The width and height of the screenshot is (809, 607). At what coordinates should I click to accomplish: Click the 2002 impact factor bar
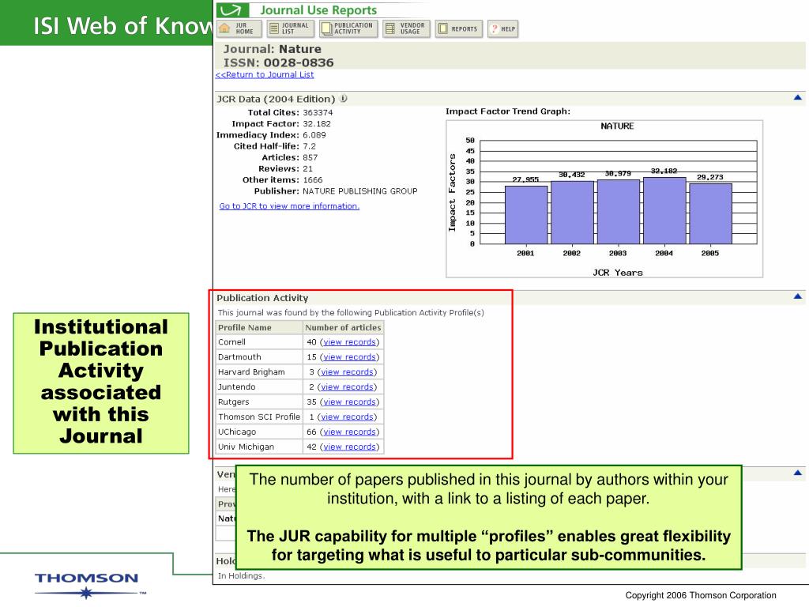(x=572, y=212)
